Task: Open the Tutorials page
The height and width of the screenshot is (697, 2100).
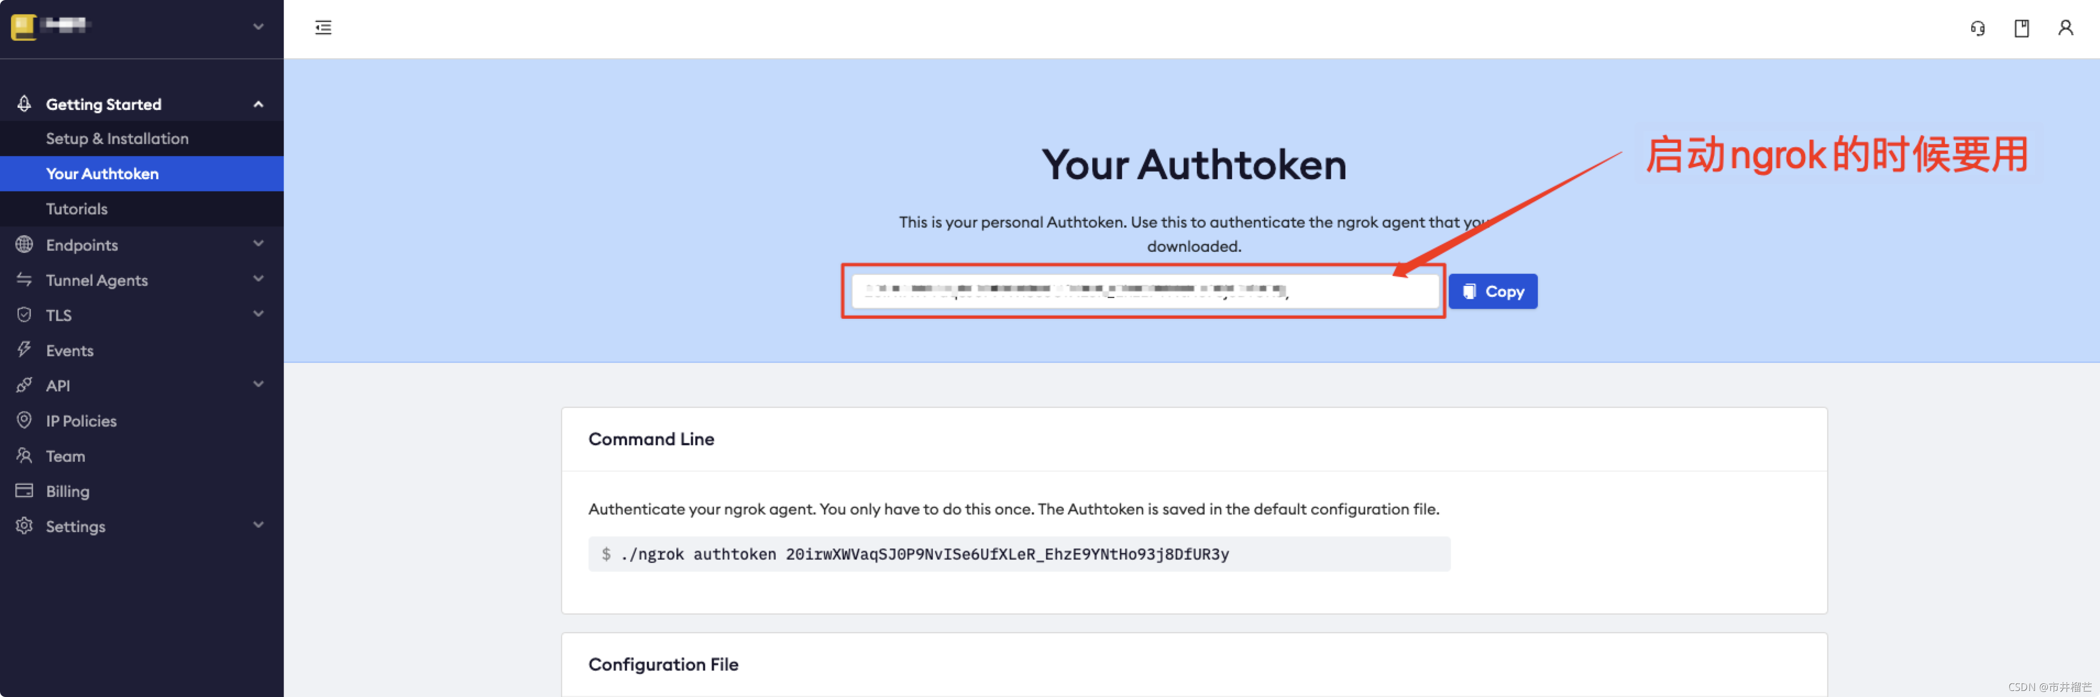Action: coord(76,208)
